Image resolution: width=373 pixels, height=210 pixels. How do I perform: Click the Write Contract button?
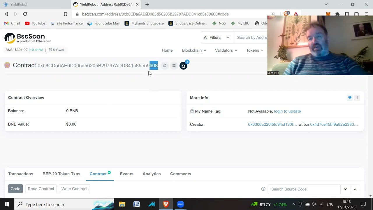click(74, 189)
